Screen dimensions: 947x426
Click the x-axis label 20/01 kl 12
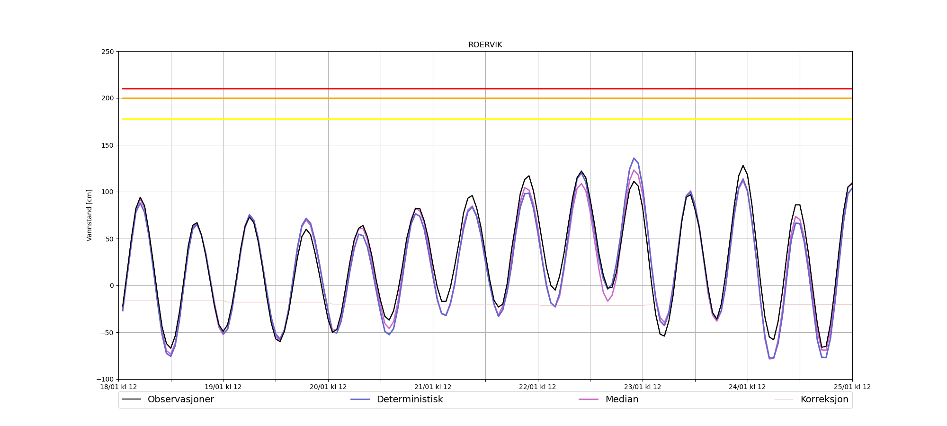click(x=328, y=387)
